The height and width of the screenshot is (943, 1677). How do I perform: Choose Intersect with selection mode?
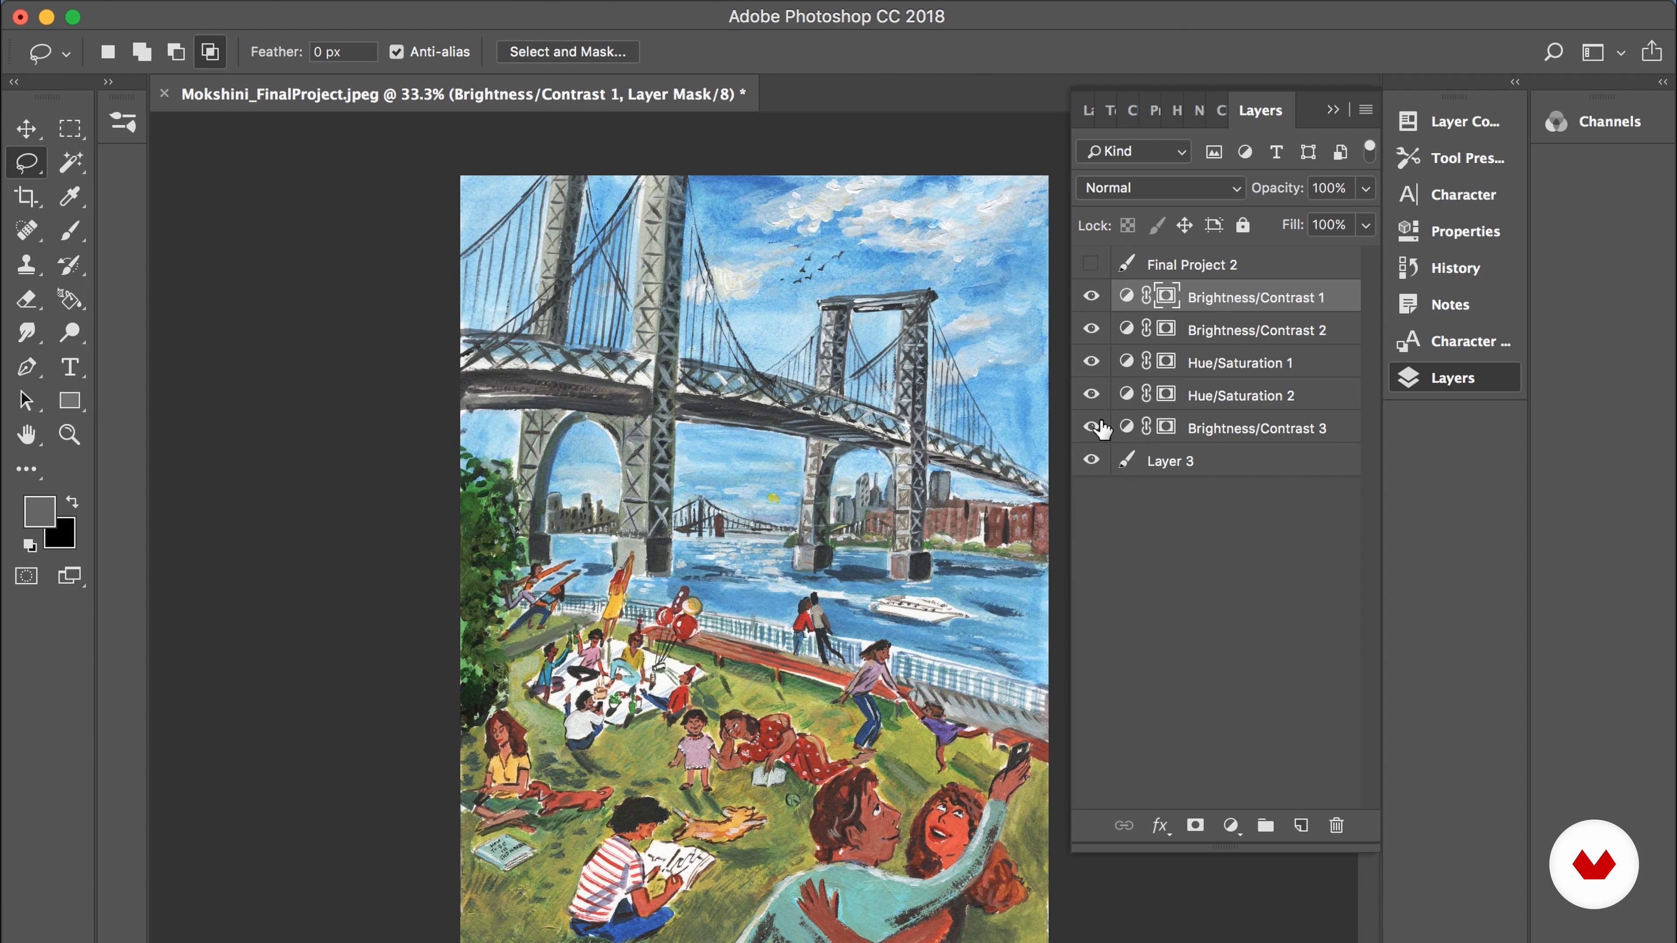[x=210, y=52]
